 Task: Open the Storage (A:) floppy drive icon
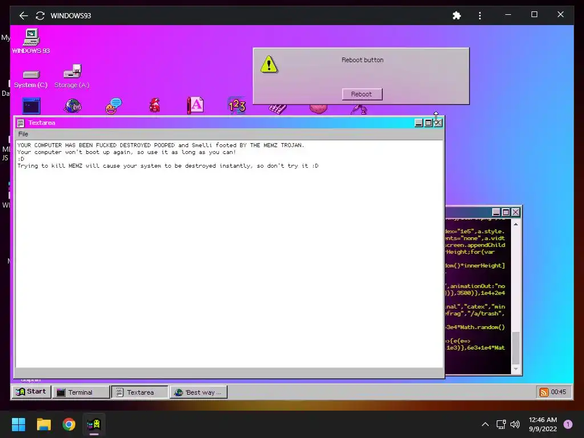tap(72, 76)
